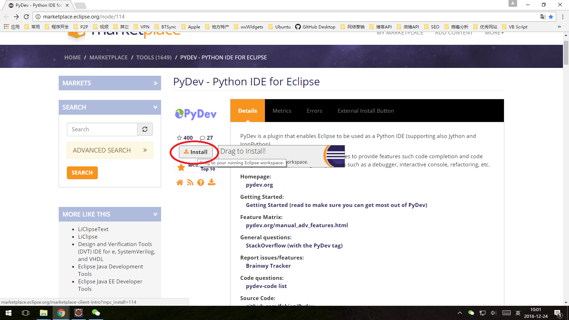Show hidden system tray icons
Viewport: 569px width, 320px height.
click(460, 313)
